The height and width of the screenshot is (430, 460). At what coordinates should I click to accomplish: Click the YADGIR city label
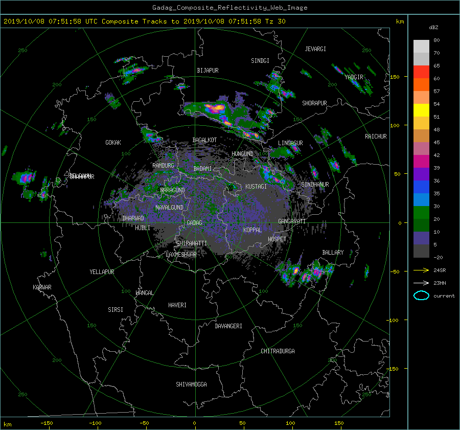click(x=354, y=77)
